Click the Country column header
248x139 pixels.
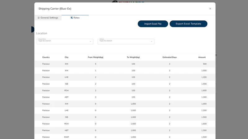point(46,57)
